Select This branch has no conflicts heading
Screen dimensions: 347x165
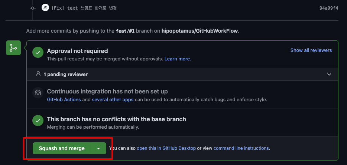(116, 119)
